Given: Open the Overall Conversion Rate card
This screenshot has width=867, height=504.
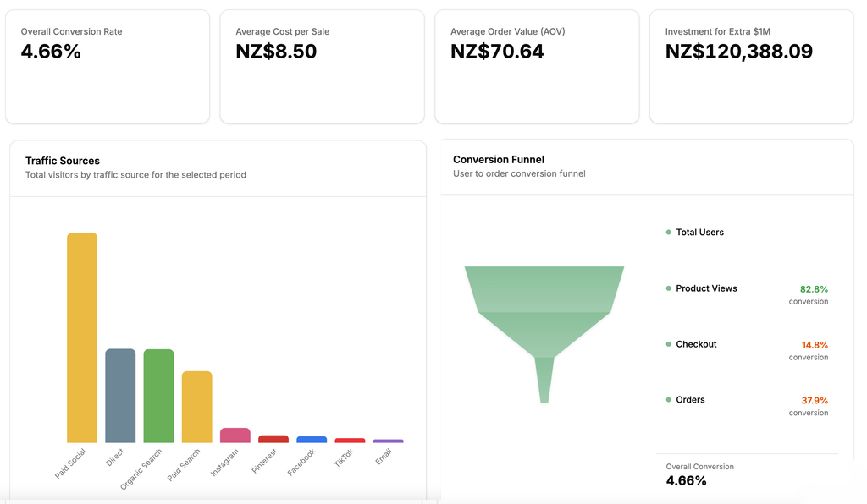Looking at the screenshot, I should pos(108,66).
